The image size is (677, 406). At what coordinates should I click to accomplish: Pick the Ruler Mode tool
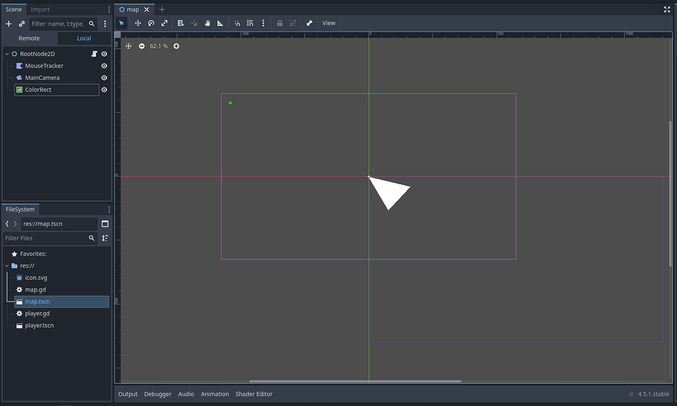pos(220,23)
